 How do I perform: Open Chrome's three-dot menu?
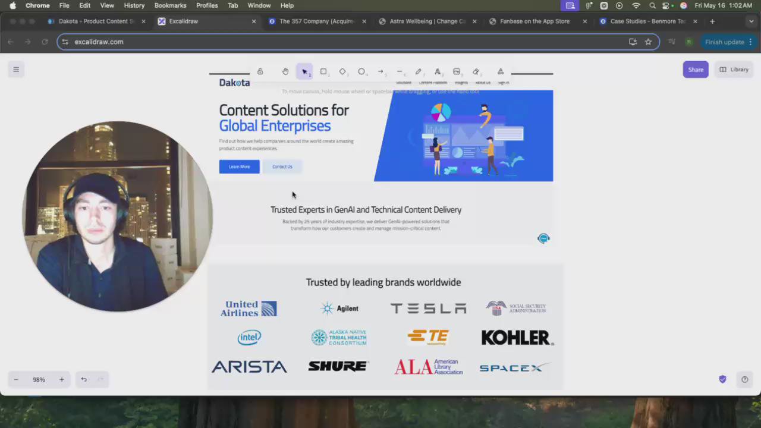(750, 42)
